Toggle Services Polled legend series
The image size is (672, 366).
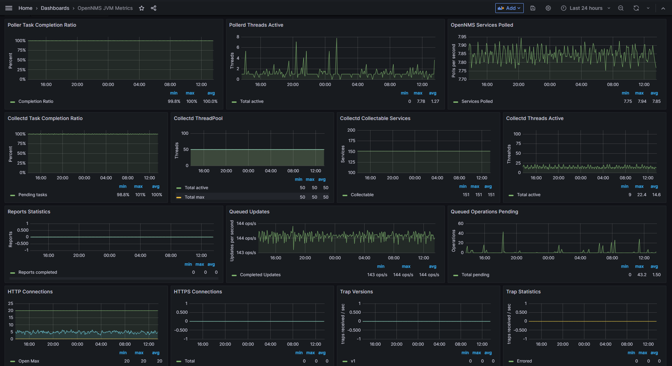tap(477, 101)
